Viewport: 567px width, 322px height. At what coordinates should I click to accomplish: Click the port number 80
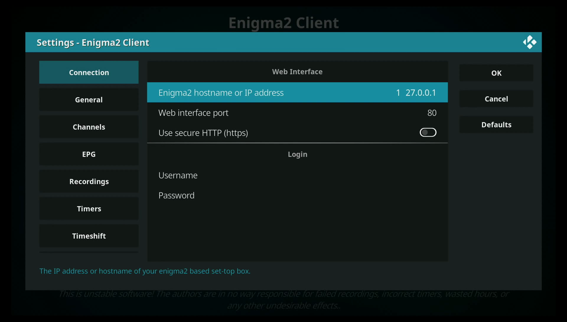(x=431, y=113)
